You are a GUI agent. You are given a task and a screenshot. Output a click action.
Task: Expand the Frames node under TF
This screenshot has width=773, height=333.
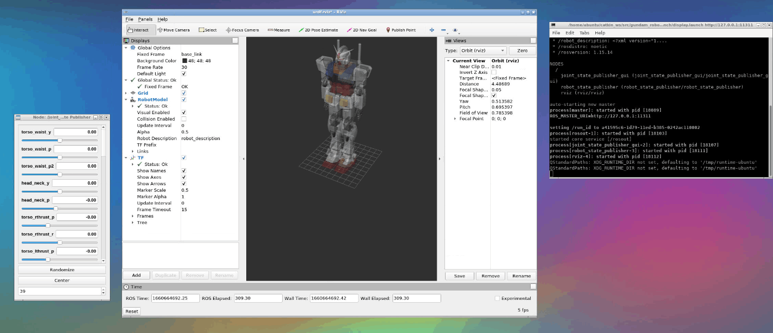tap(133, 216)
